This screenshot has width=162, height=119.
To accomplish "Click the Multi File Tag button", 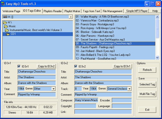I will [147, 94].
